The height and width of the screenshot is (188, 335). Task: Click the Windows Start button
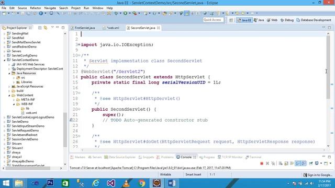click(x=6, y=183)
